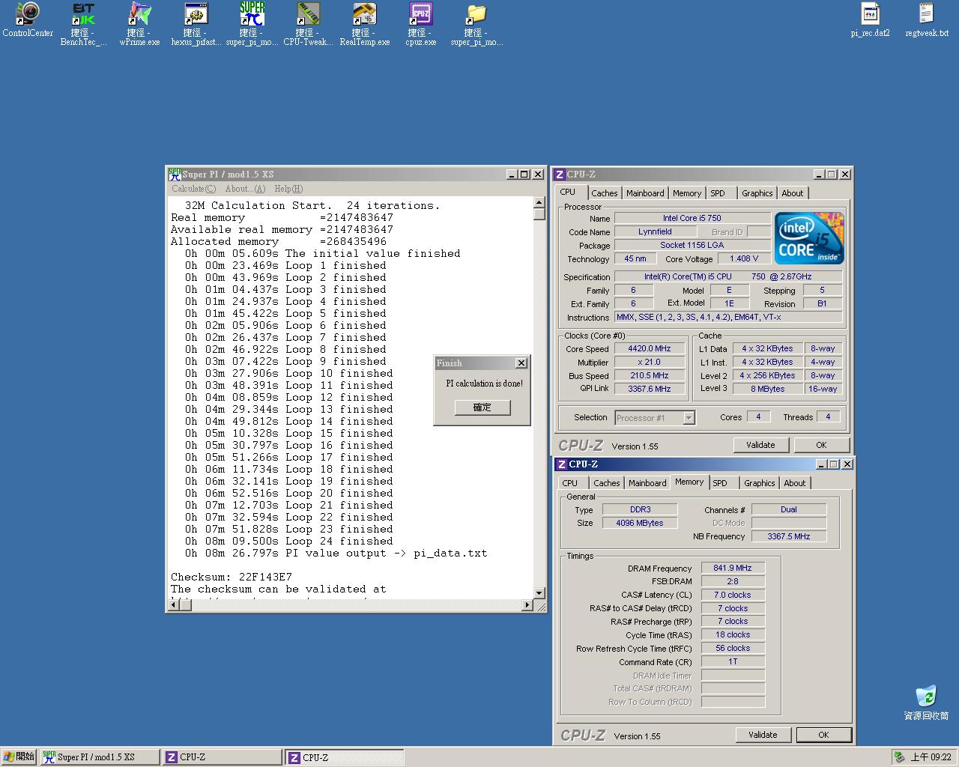This screenshot has height=767, width=959.
Task: Open the RealTemp.exe desktop shortcut
Action: click(364, 15)
